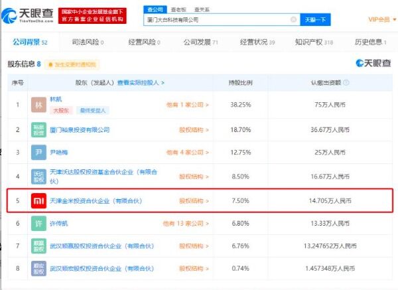View 股权结构 for 天津沃达股权投资基金
398x290 pixels.
click(x=194, y=177)
